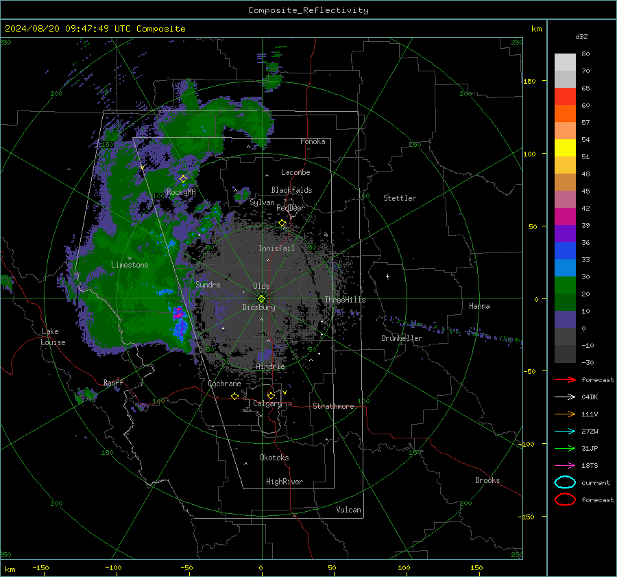This screenshot has width=617, height=577.
Task: Click the Cochrane town label
Action: point(224,384)
